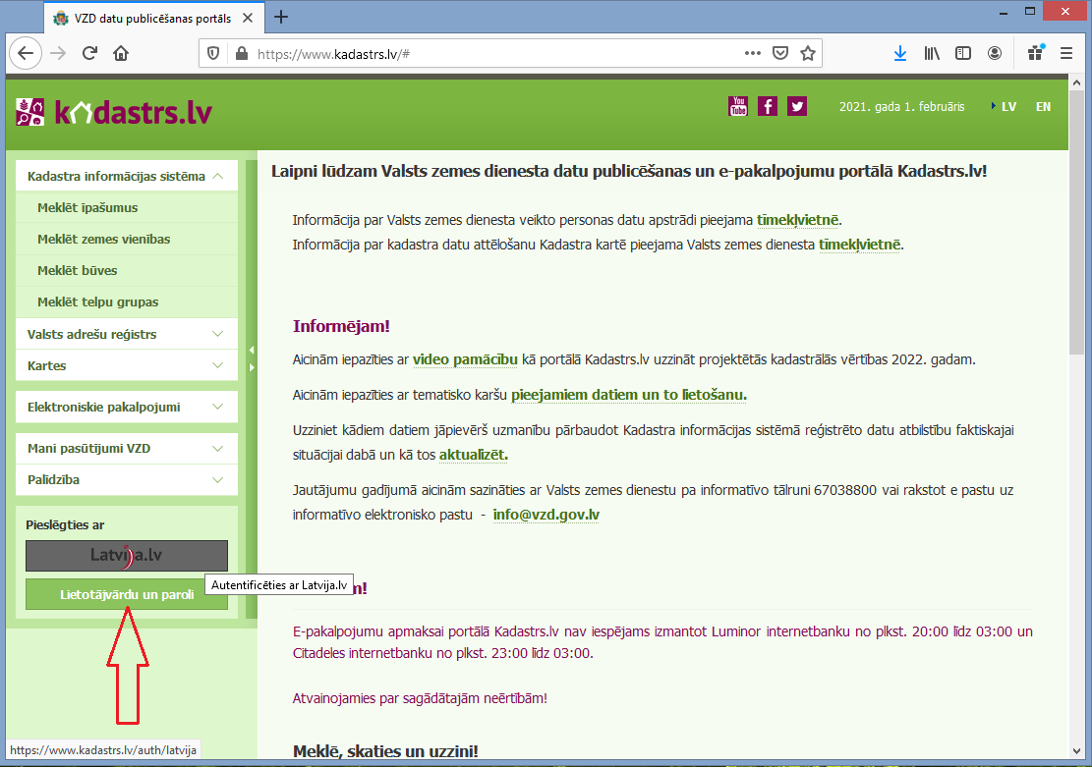
Task: Select Meklēt būves in the sidebar
Action: [x=78, y=270]
